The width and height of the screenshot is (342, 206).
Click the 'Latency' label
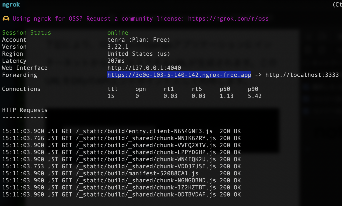(x=14, y=61)
